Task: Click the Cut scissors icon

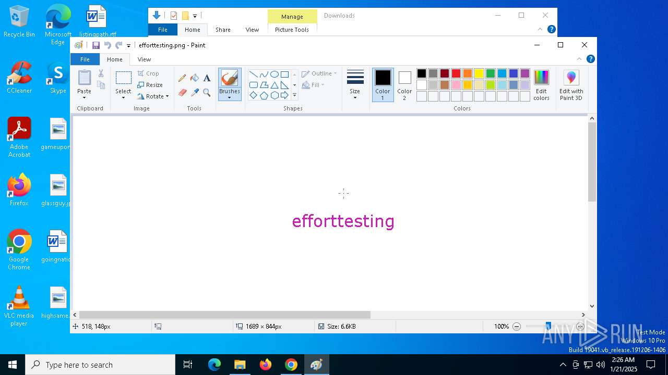Action: [101, 73]
